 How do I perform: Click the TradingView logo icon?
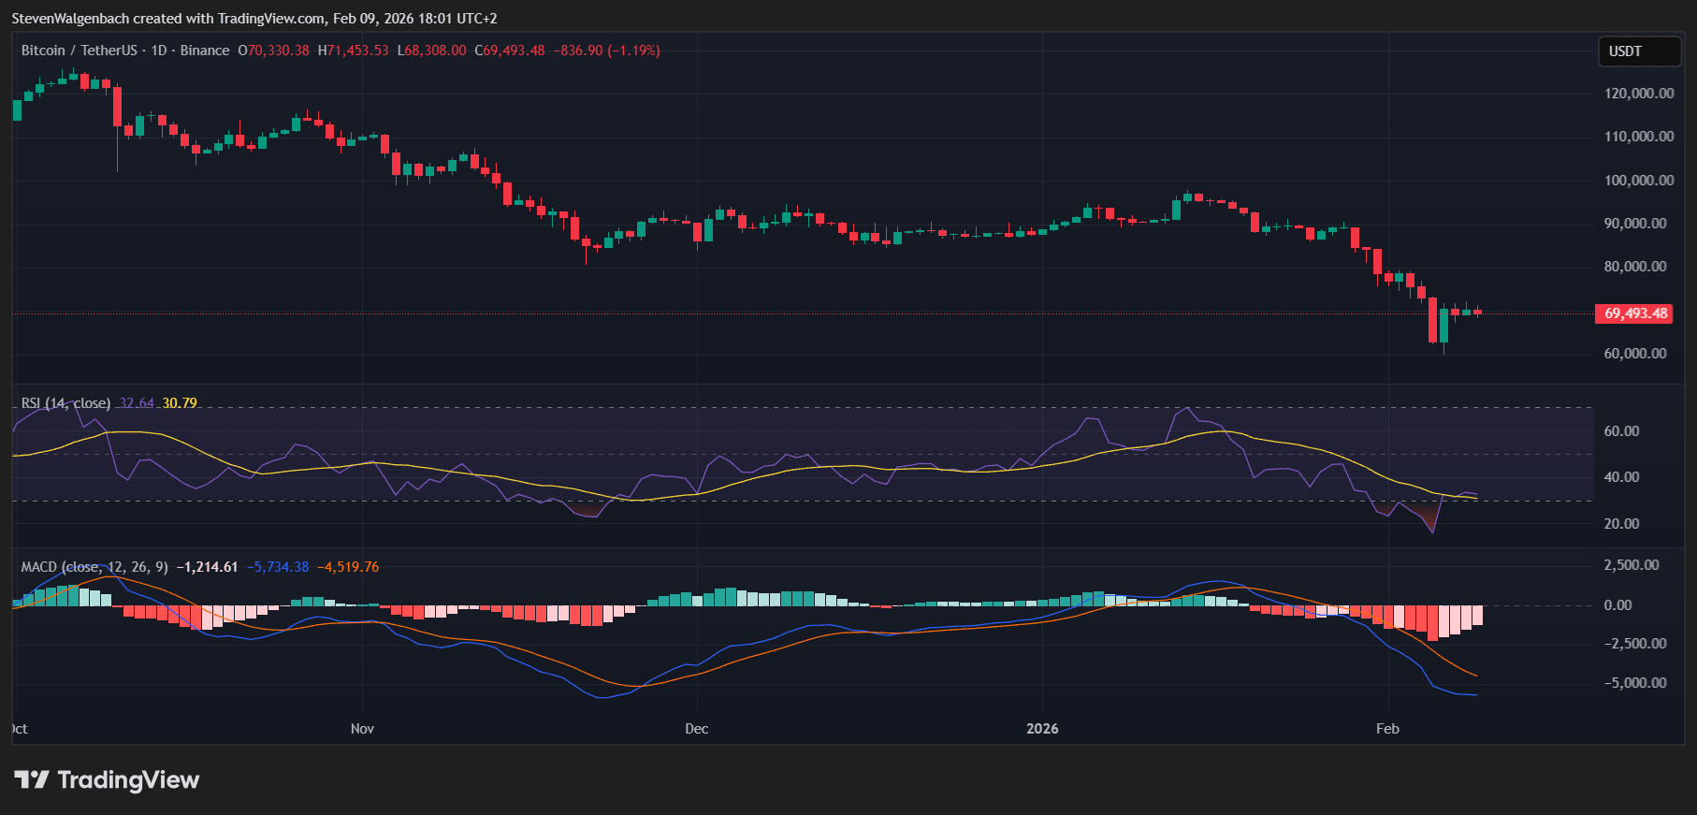(x=31, y=779)
